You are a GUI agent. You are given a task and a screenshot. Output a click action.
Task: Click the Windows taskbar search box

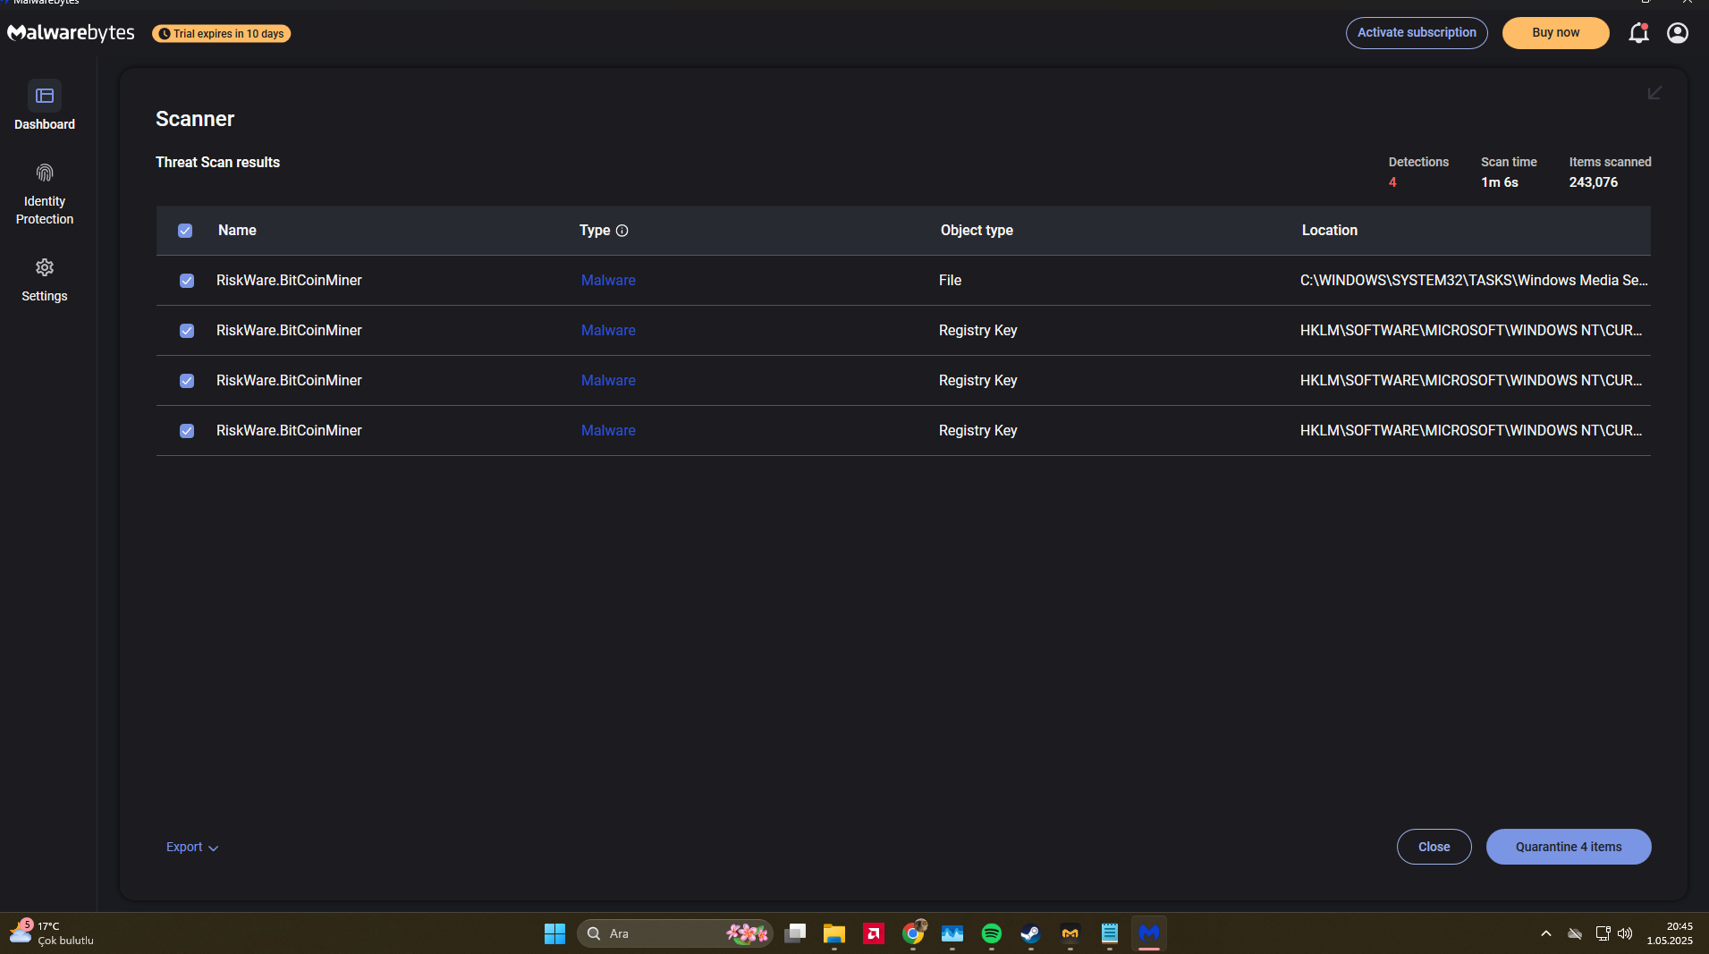pyautogui.click(x=675, y=933)
